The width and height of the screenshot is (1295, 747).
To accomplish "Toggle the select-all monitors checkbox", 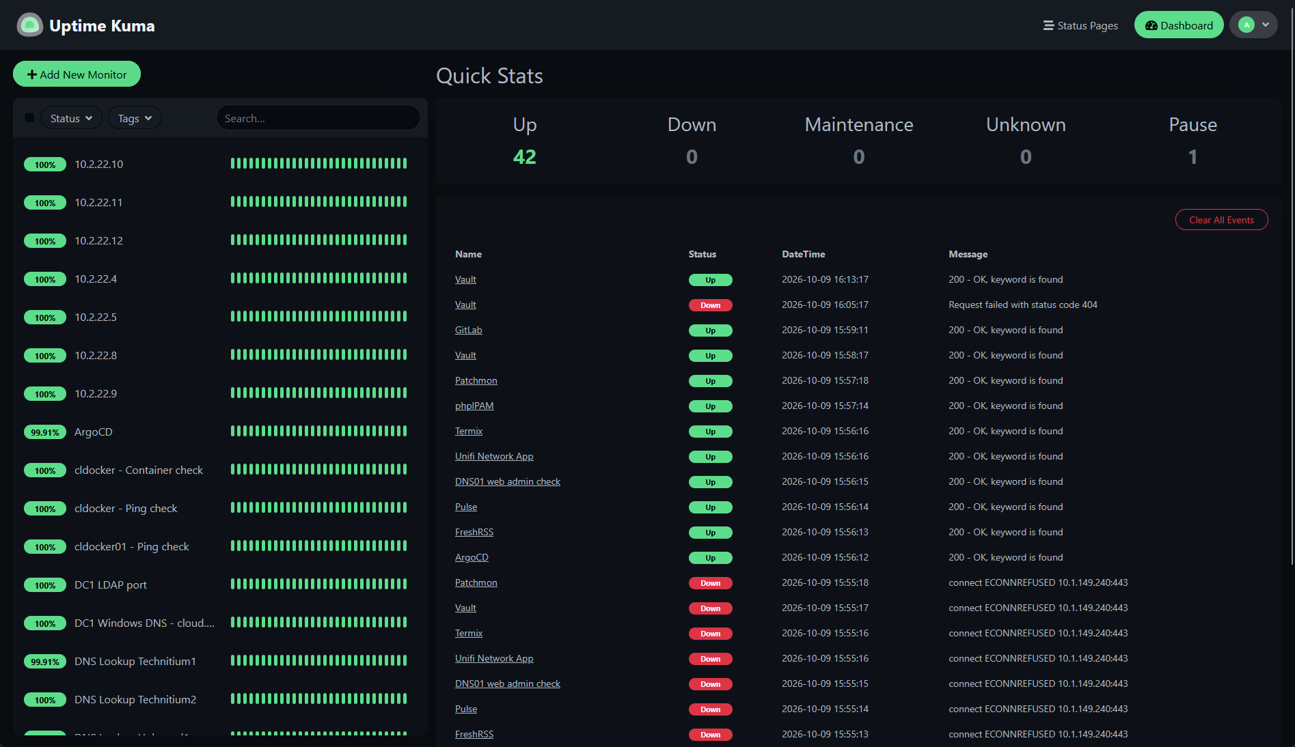I will click(29, 117).
